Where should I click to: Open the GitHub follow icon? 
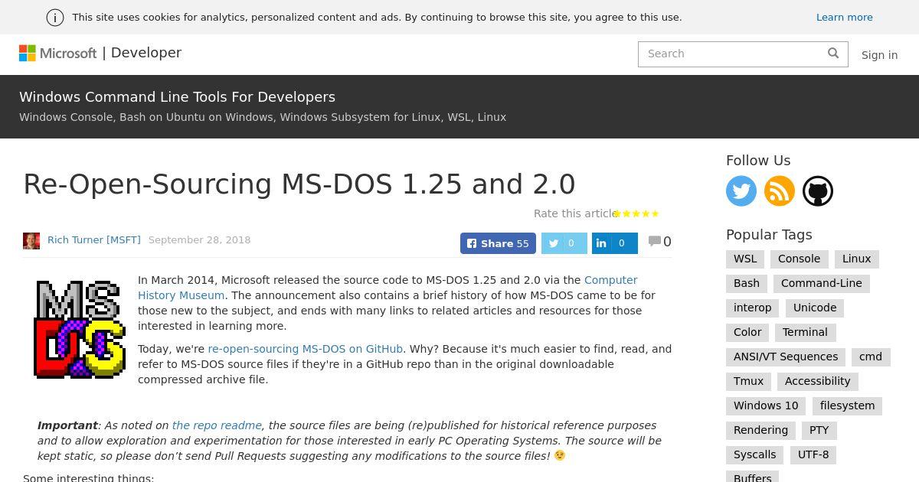pyautogui.click(x=818, y=191)
